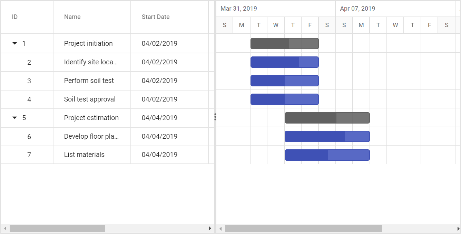Click the chart scrollbar left arrow
The height and width of the screenshot is (234, 461).
[x=220, y=228]
